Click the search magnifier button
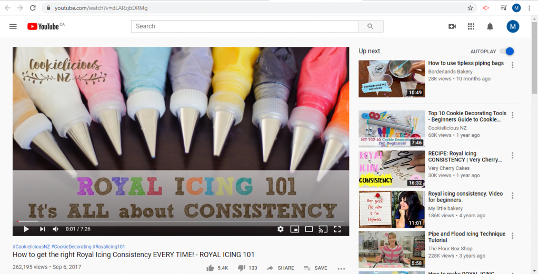539x274 pixels. coord(371,26)
